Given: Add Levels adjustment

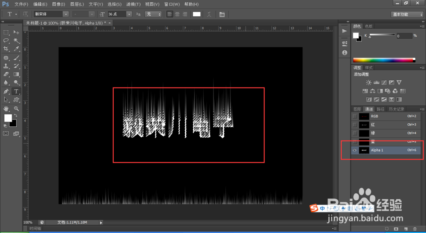Looking at the screenshot, I should click(x=376, y=82).
